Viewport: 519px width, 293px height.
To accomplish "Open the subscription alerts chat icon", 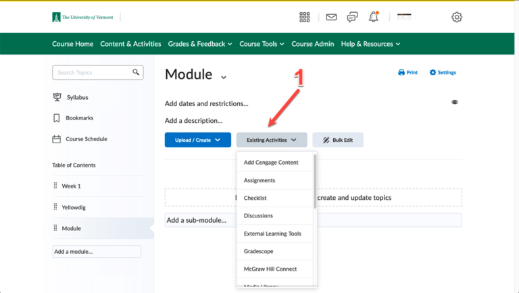I will click(352, 17).
